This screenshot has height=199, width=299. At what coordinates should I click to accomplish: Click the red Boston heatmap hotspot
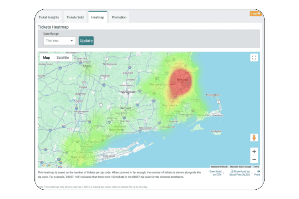click(181, 82)
